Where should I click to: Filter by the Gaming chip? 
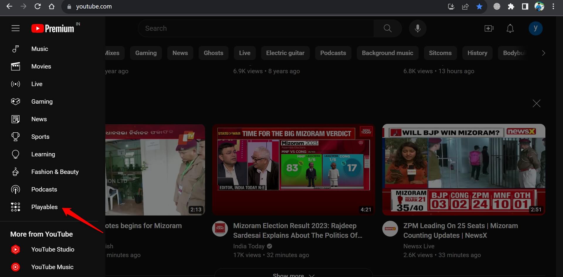[x=146, y=53]
